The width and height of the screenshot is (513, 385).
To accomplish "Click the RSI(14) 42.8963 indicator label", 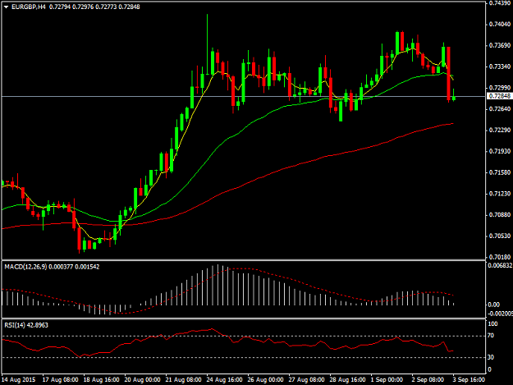I will point(26,325).
